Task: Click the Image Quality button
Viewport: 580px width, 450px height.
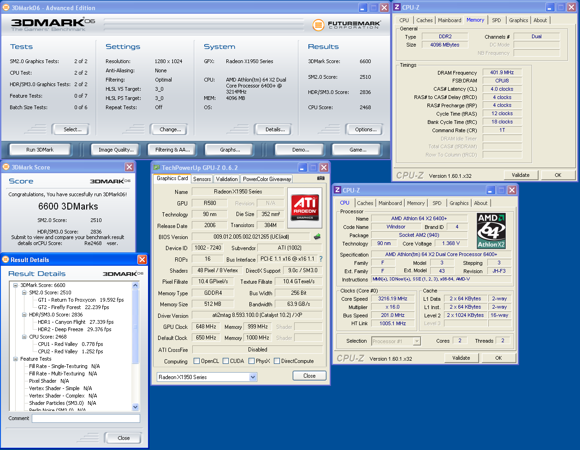Action: pos(116,150)
